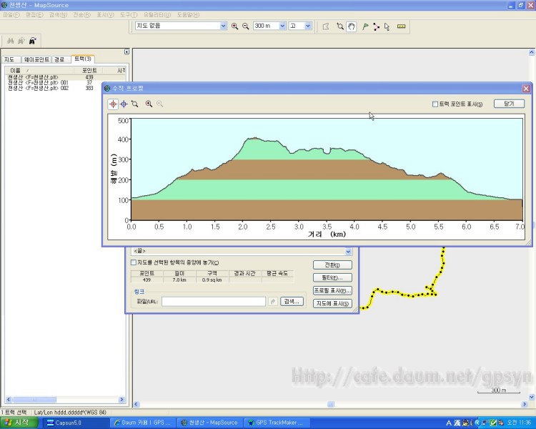Click the language indicator A in system tray
The width and height of the screenshot is (536, 429).
[x=449, y=423]
